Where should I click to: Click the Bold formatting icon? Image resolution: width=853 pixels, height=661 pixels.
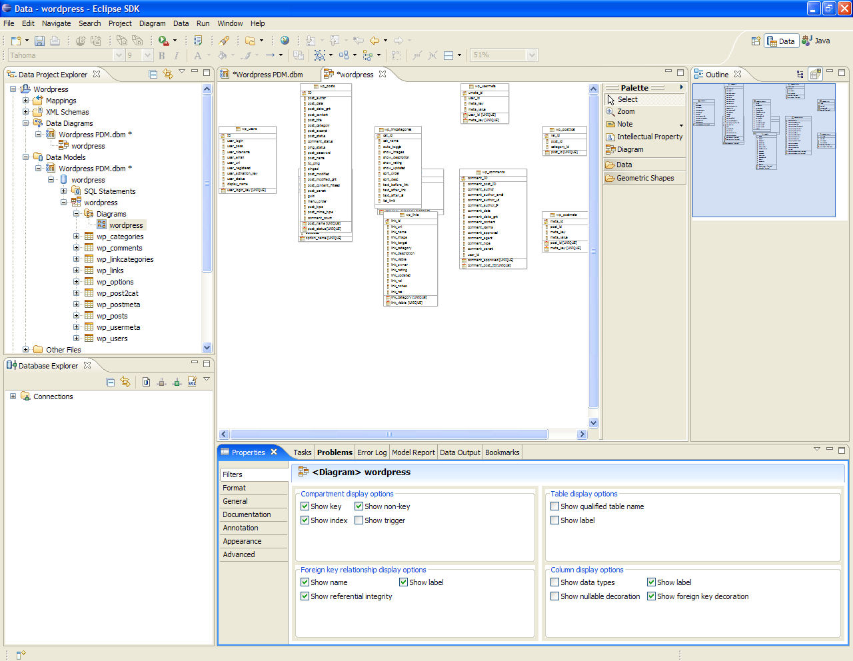[161, 55]
